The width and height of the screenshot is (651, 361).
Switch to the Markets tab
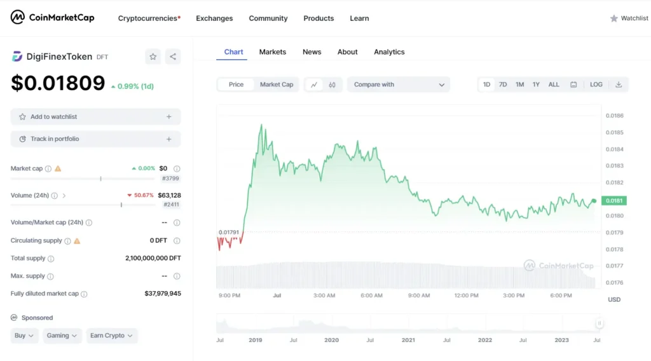coord(272,52)
